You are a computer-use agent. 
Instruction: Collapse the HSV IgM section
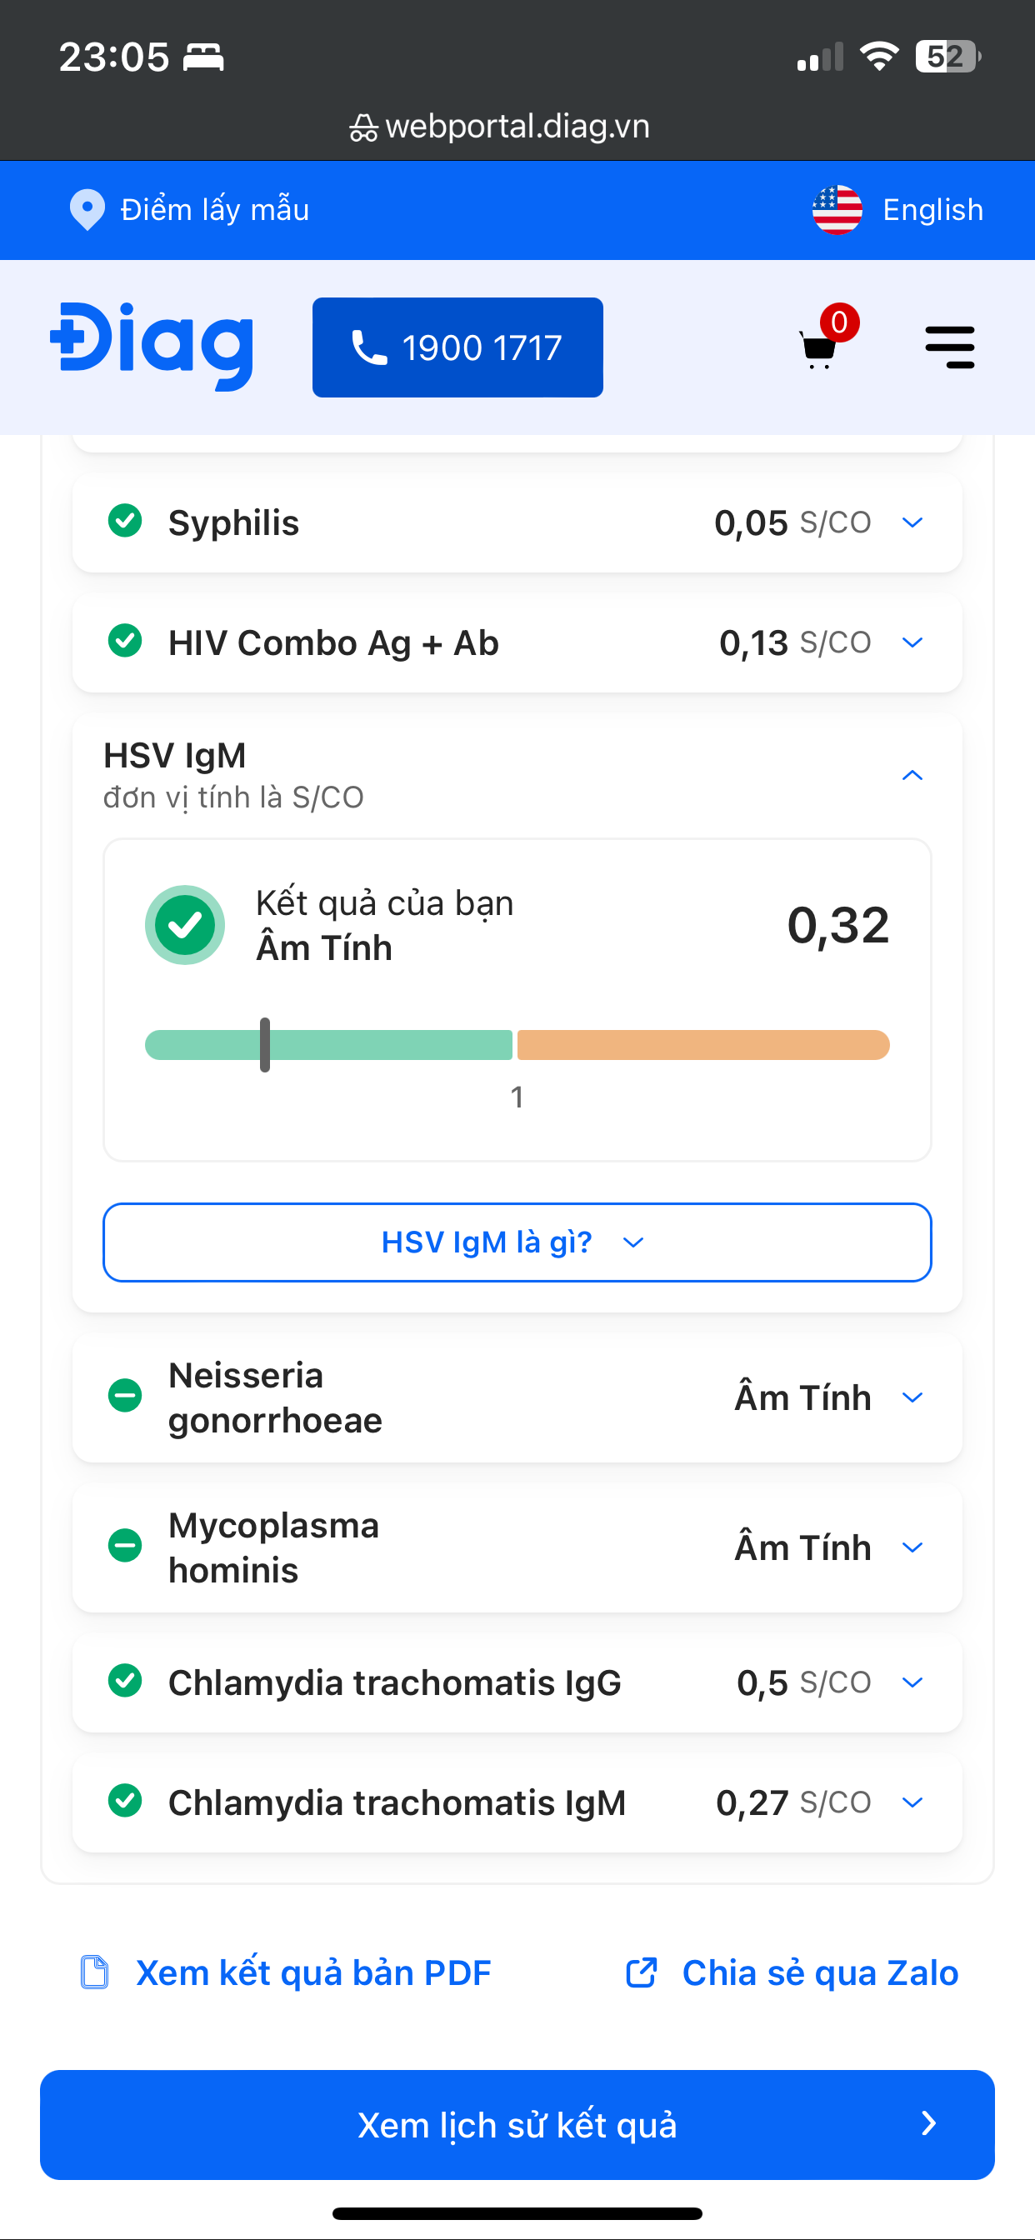pyautogui.click(x=912, y=776)
